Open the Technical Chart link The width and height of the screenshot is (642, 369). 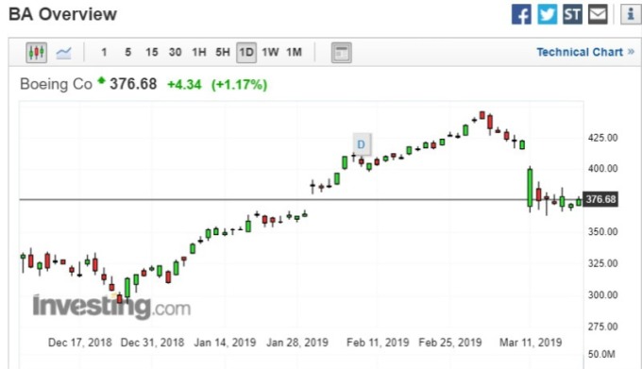click(585, 52)
